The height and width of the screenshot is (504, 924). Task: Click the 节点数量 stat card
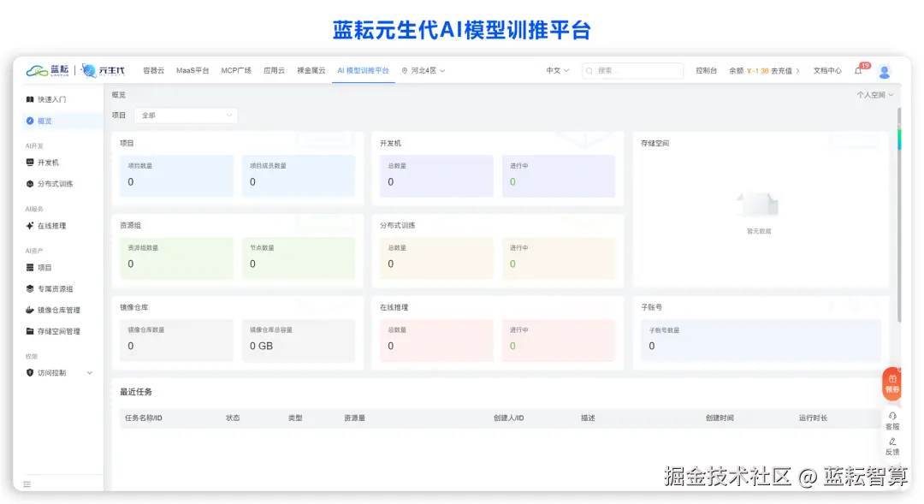tap(299, 258)
